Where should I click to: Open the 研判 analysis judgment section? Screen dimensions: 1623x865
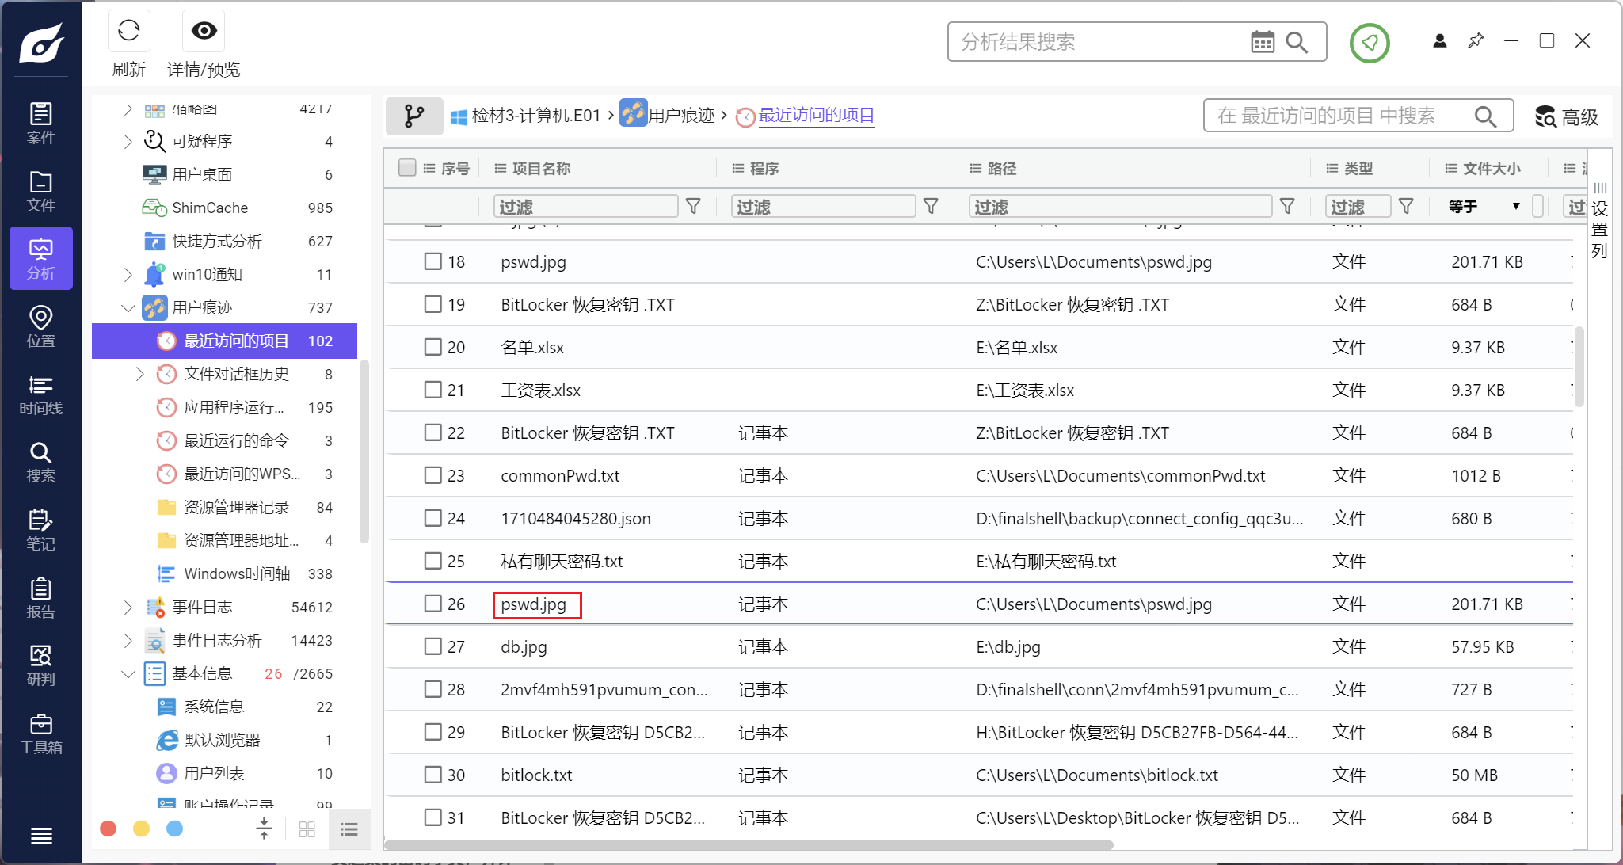(x=41, y=665)
